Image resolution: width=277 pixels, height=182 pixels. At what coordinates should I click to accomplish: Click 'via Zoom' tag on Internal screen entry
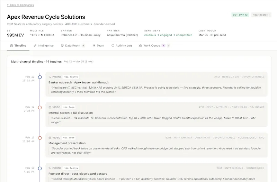tap(69, 107)
